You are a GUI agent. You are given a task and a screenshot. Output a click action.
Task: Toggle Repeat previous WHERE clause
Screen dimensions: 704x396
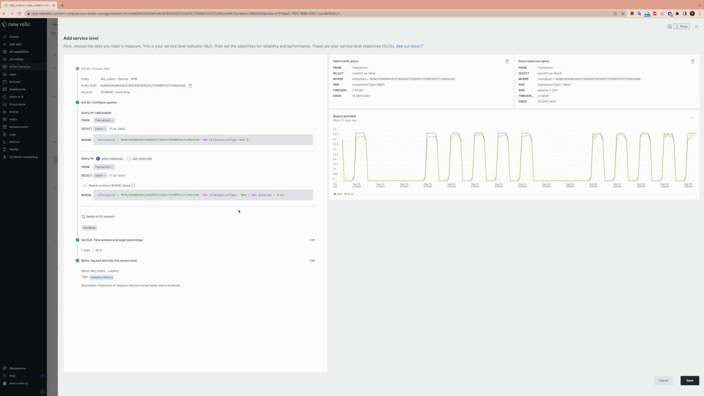pos(84,185)
